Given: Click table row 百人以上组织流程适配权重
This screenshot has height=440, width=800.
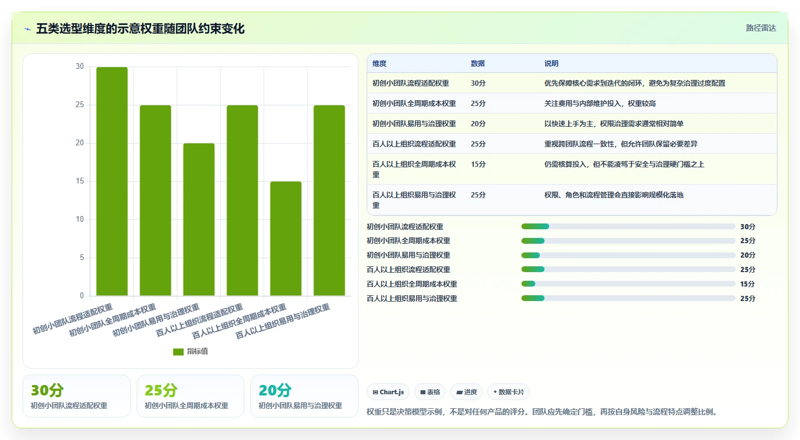Looking at the screenshot, I should [x=572, y=144].
